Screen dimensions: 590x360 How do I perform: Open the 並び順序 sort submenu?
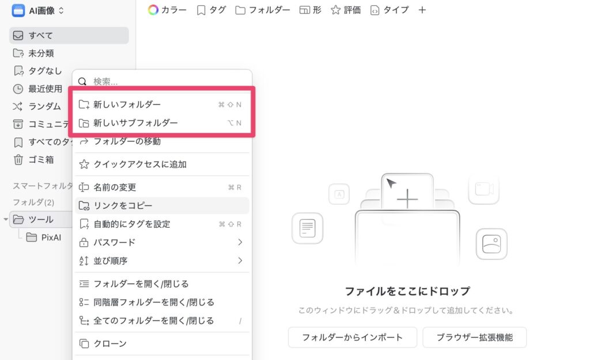(x=241, y=261)
